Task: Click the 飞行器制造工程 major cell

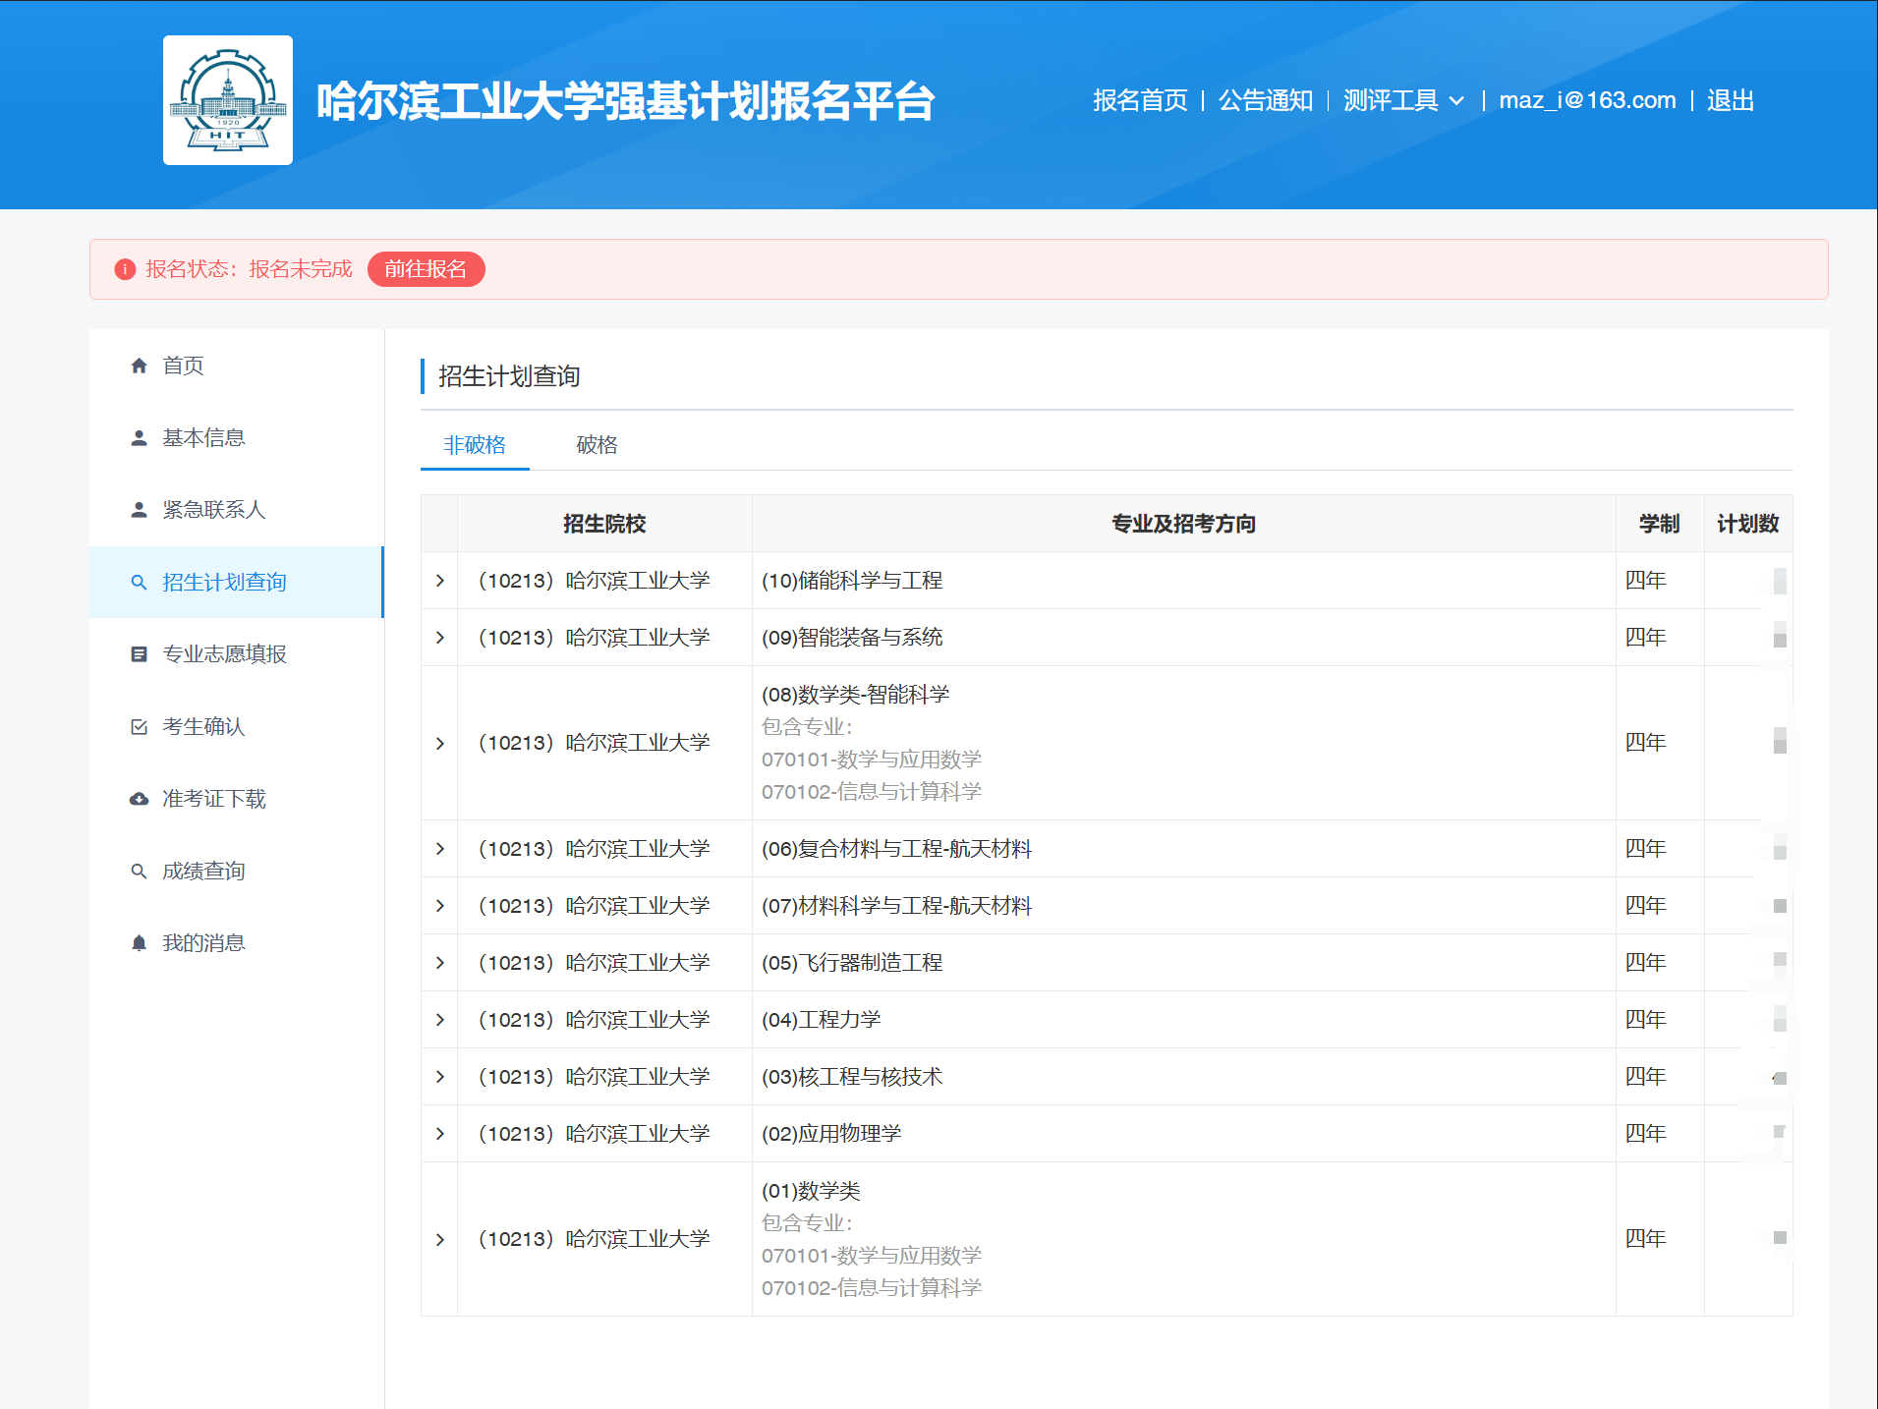Action: click(x=851, y=963)
